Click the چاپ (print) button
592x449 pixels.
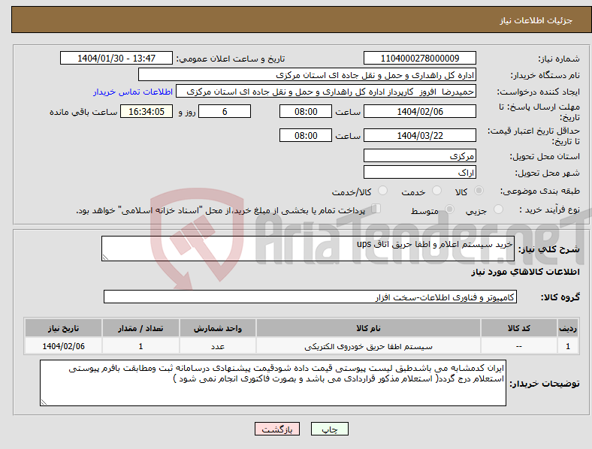[329, 429]
